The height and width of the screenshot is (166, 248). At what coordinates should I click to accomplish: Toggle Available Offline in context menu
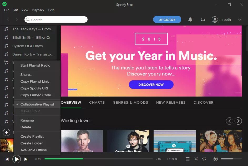click(37, 150)
